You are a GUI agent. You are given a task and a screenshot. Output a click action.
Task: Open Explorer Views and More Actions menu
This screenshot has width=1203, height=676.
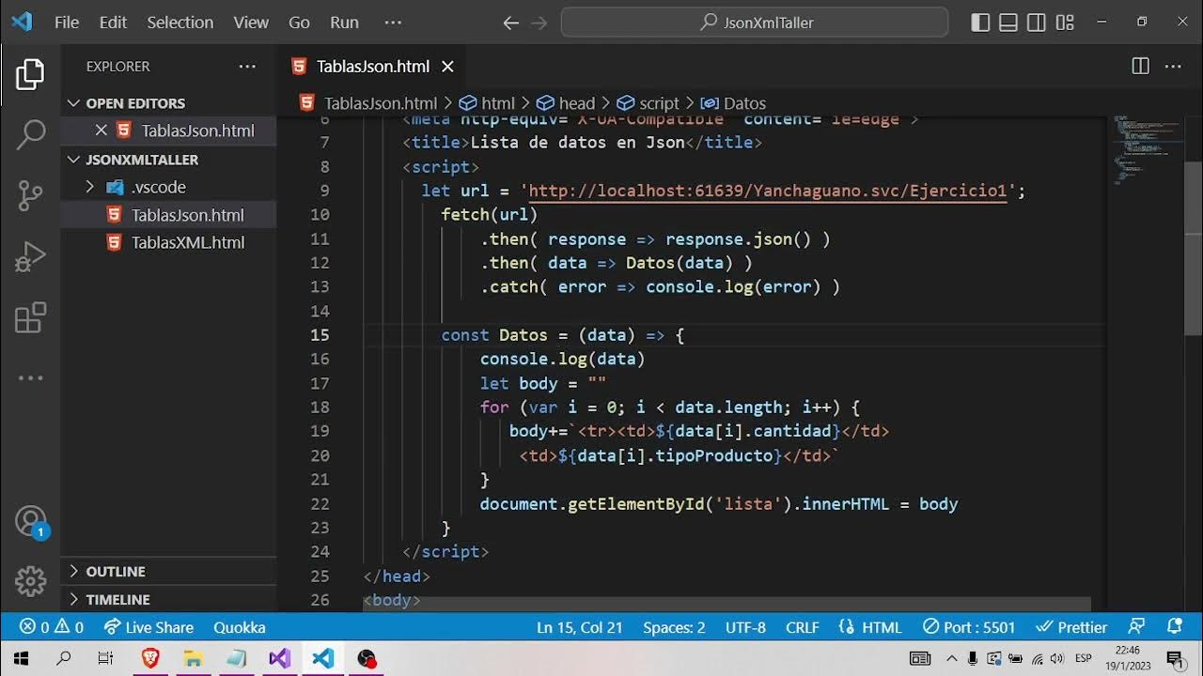(247, 66)
